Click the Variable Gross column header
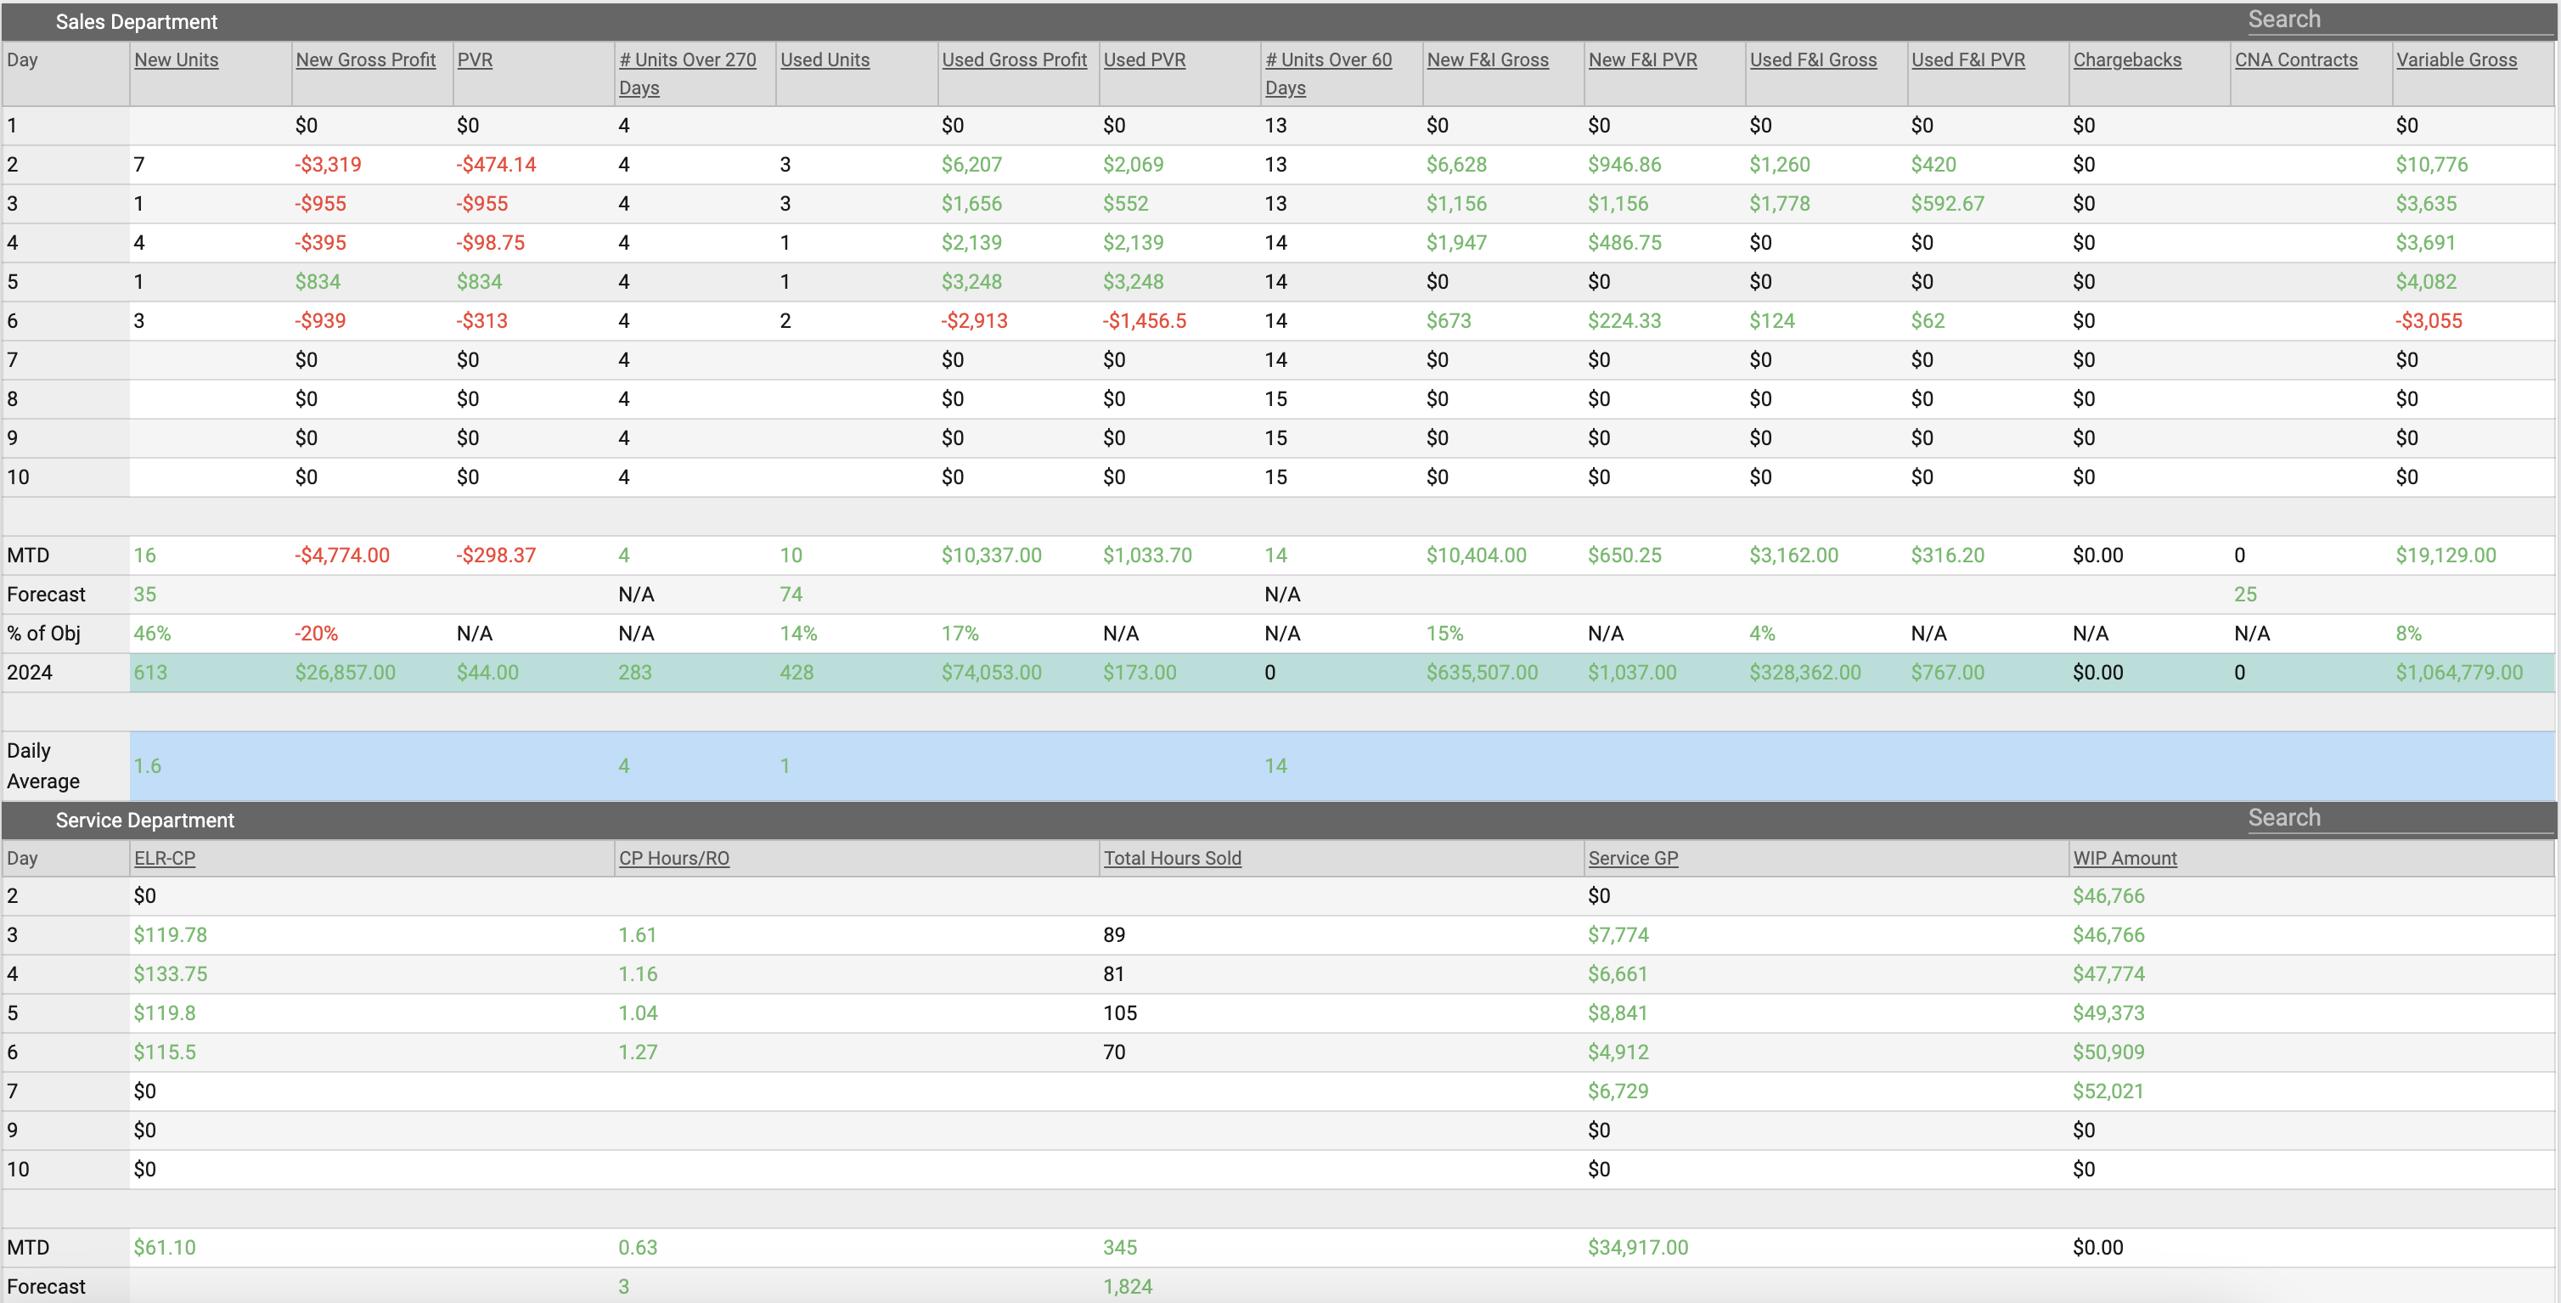Viewport: 2561px width, 1303px height. [2457, 59]
